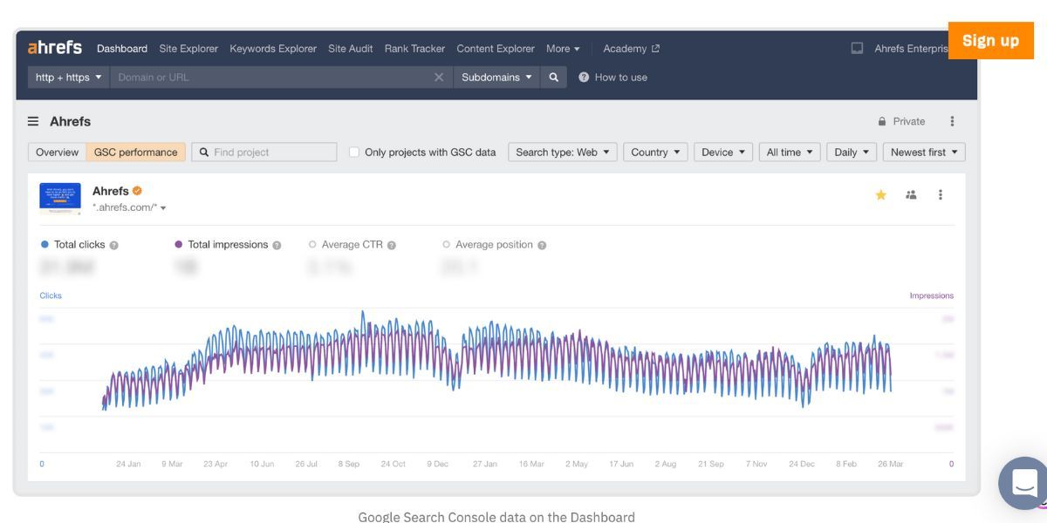Enable "Only projects with GSC data"
Image resolution: width=1047 pixels, height=523 pixels.
(352, 151)
